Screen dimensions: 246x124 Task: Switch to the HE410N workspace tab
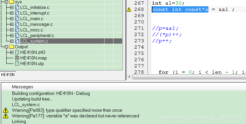pos(8,75)
